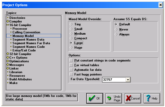Expand the Linker topic node

pyautogui.click(x=8, y=68)
